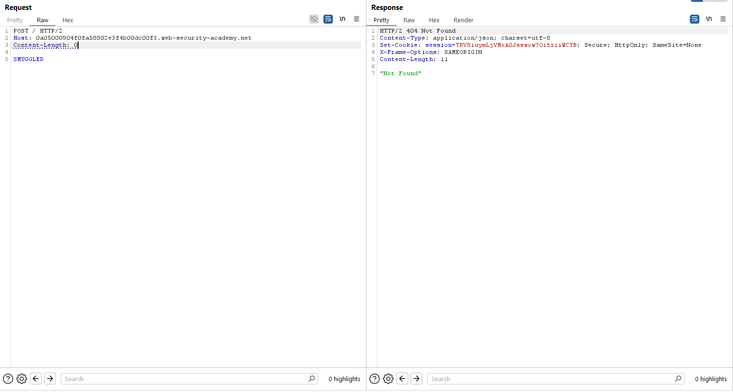
Task: Go to previous match in Request search
Action: 36,379
